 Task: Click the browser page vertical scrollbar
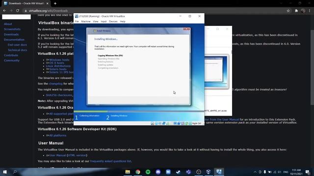click(312, 67)
